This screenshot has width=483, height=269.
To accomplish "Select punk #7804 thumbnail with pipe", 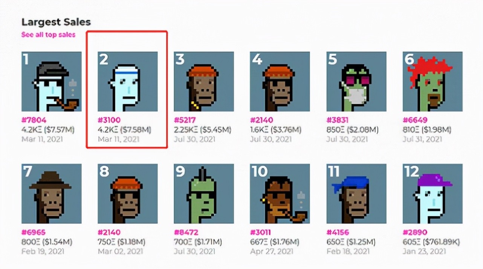I will pos(52,82).
